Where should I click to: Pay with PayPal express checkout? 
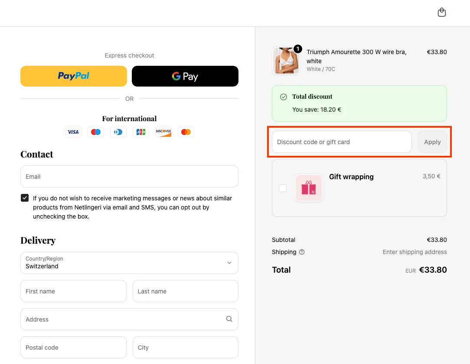point(73,76)
